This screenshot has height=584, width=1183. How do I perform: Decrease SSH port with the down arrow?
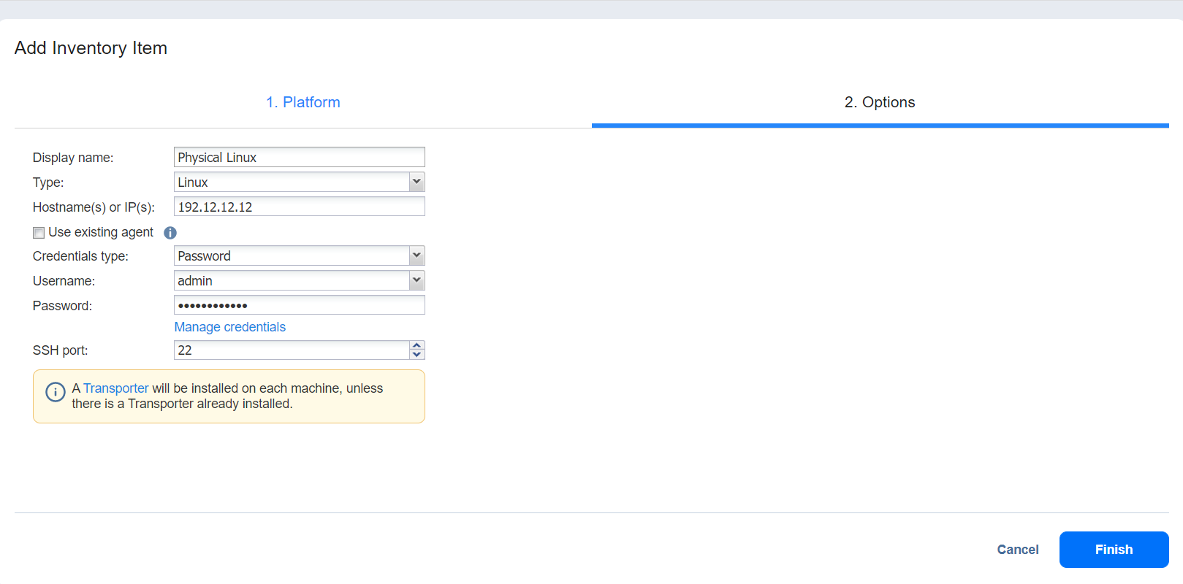click(x=416, y=355)
